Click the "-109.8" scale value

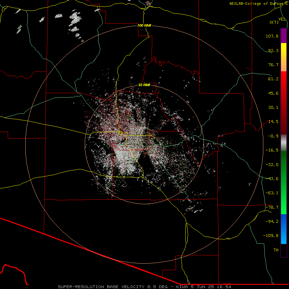pos(271,236)
